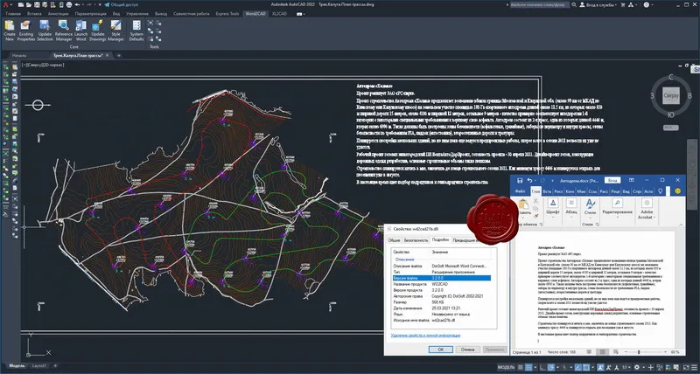Open quick access toolbar customize dropdown arrow

[x=100, y=4]
